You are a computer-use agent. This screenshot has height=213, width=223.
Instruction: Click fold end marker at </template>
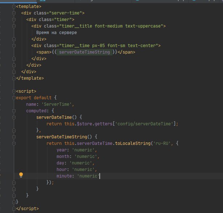pos(14,78)
